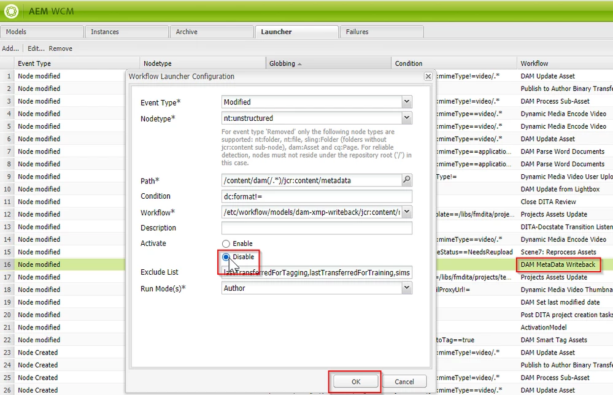Screen dimensions: 613x395
Task: Click the AEM logo icon
Action: coord(11,11)
